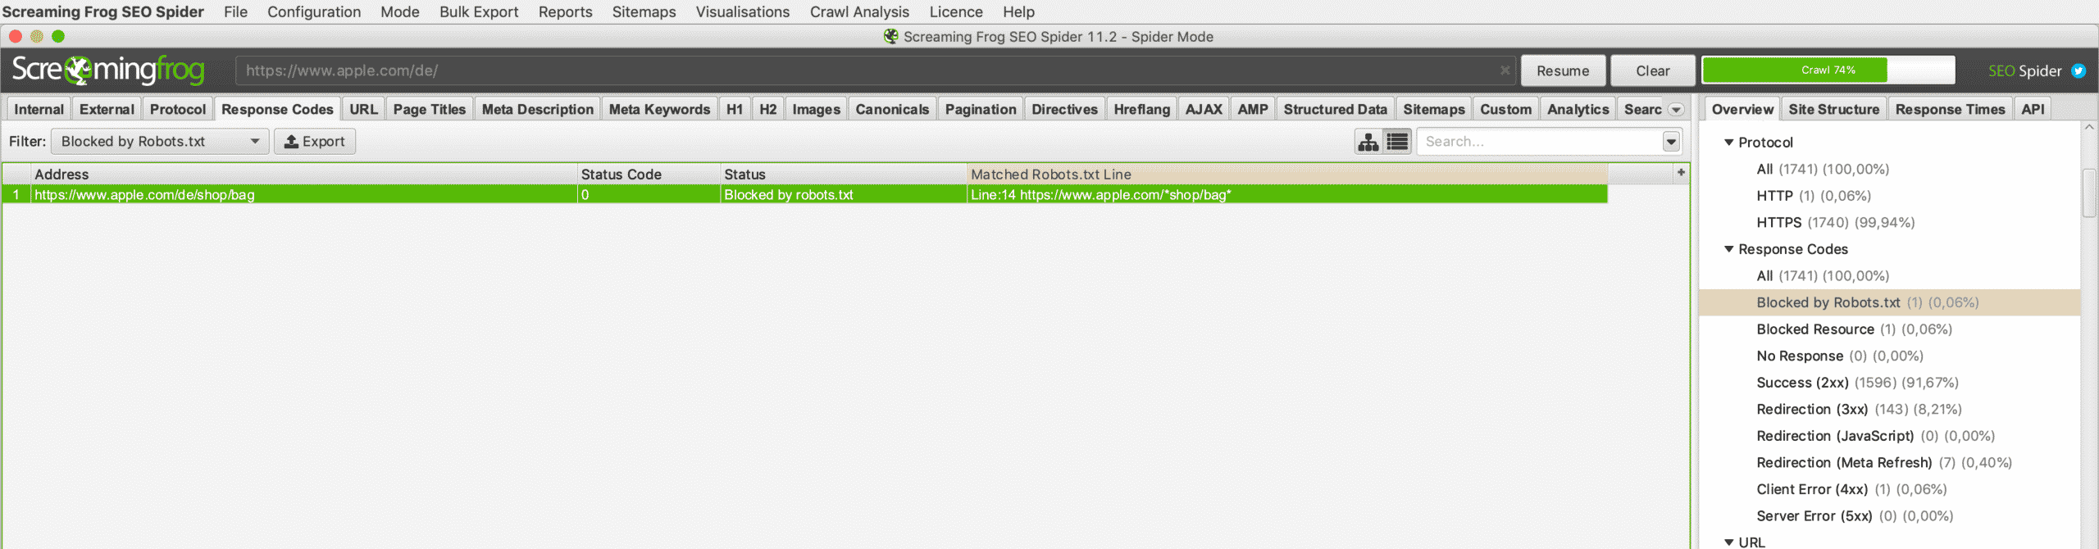Select Blocked by Robots.txt overview item
The image size is (2099, 549).
pos(1889,302)
